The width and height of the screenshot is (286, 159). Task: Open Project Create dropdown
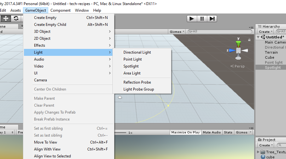pyautogui.click(x=266, y=145)
